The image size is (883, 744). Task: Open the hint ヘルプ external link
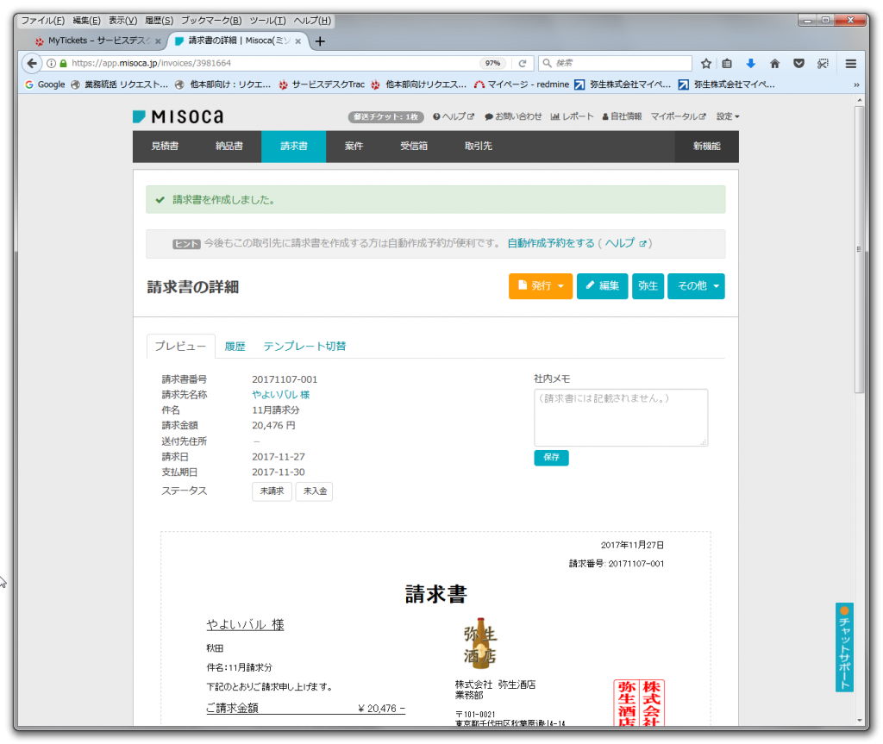click(x=625, y=243)
